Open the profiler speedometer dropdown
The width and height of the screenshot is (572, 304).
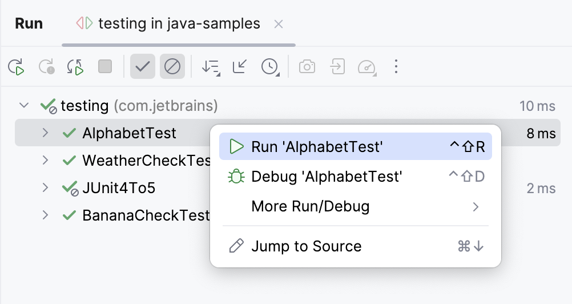367,67
